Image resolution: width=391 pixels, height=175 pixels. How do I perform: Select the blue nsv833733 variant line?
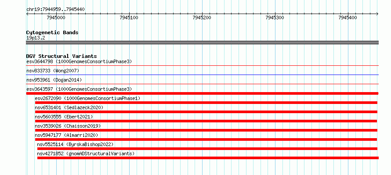tap(202, 75)
